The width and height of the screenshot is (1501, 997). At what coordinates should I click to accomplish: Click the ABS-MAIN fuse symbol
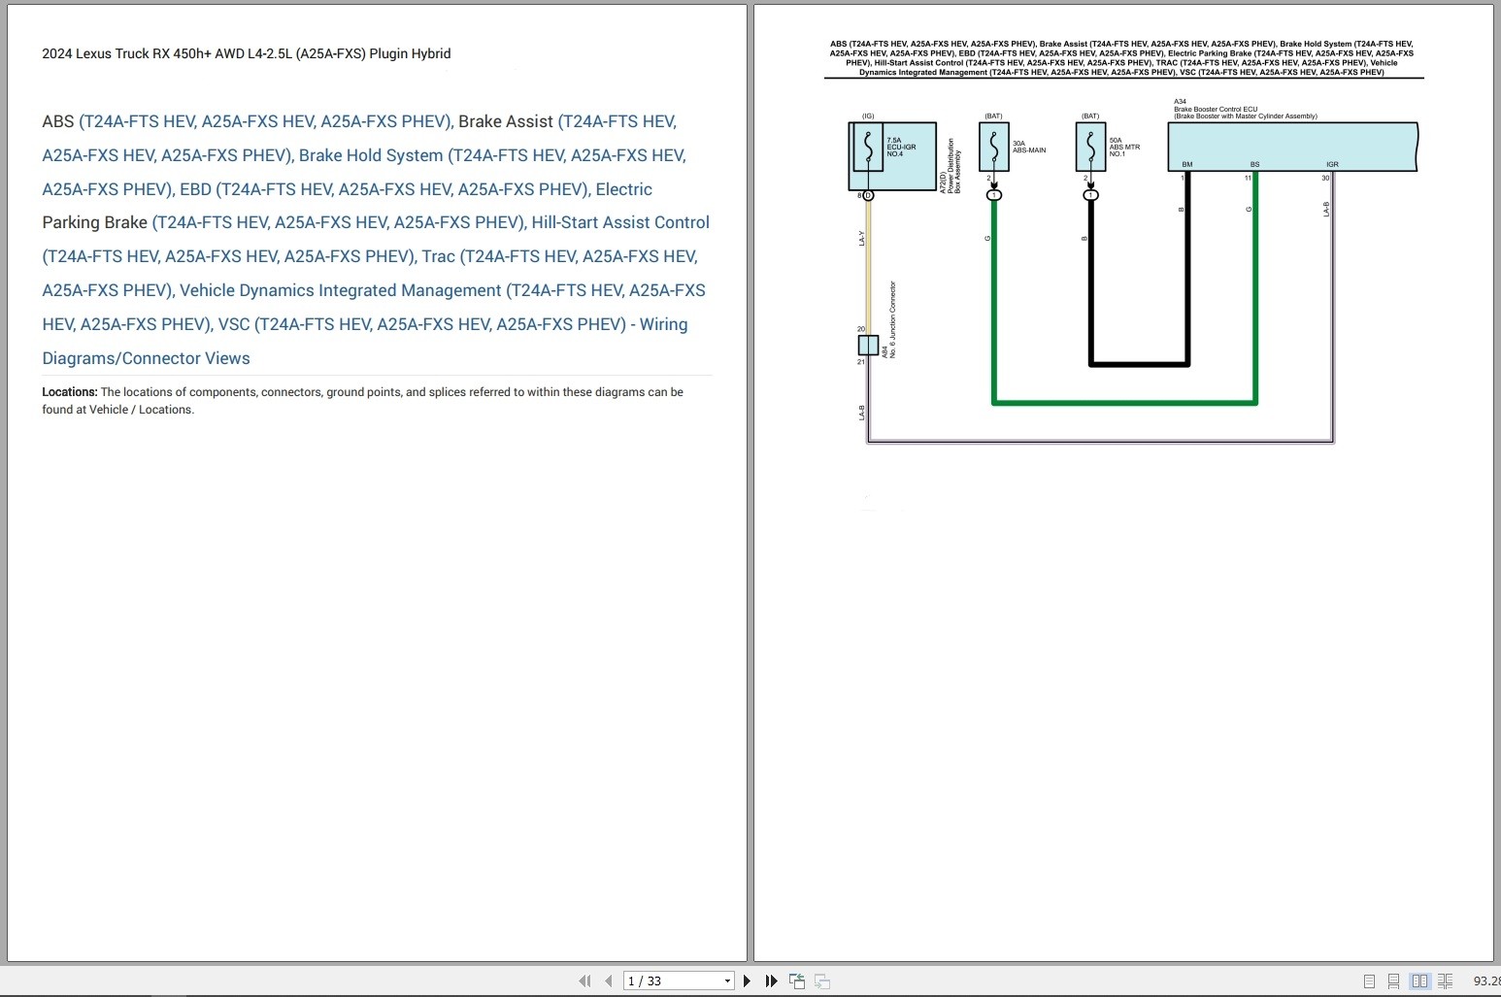point(994,147)
